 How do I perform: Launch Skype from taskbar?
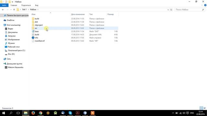70,113
